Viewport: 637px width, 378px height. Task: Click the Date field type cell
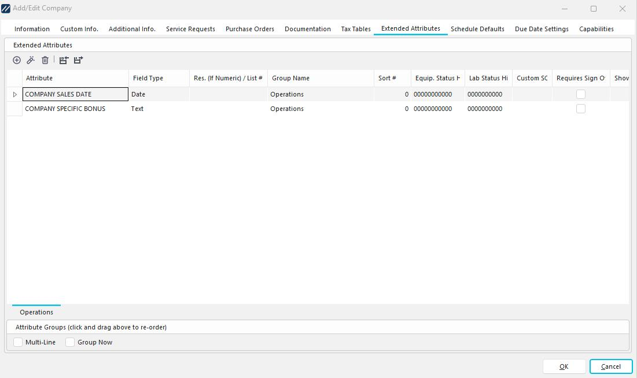pos(159,94)
